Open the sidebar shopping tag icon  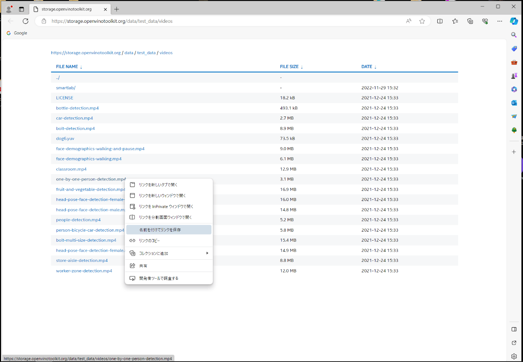click(x=514, y=49)
